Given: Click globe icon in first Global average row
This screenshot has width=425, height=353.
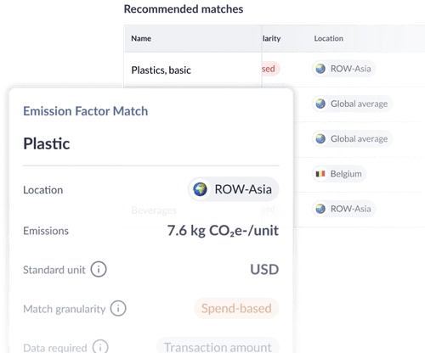Looking at the screenshot, I should [320, 104].
